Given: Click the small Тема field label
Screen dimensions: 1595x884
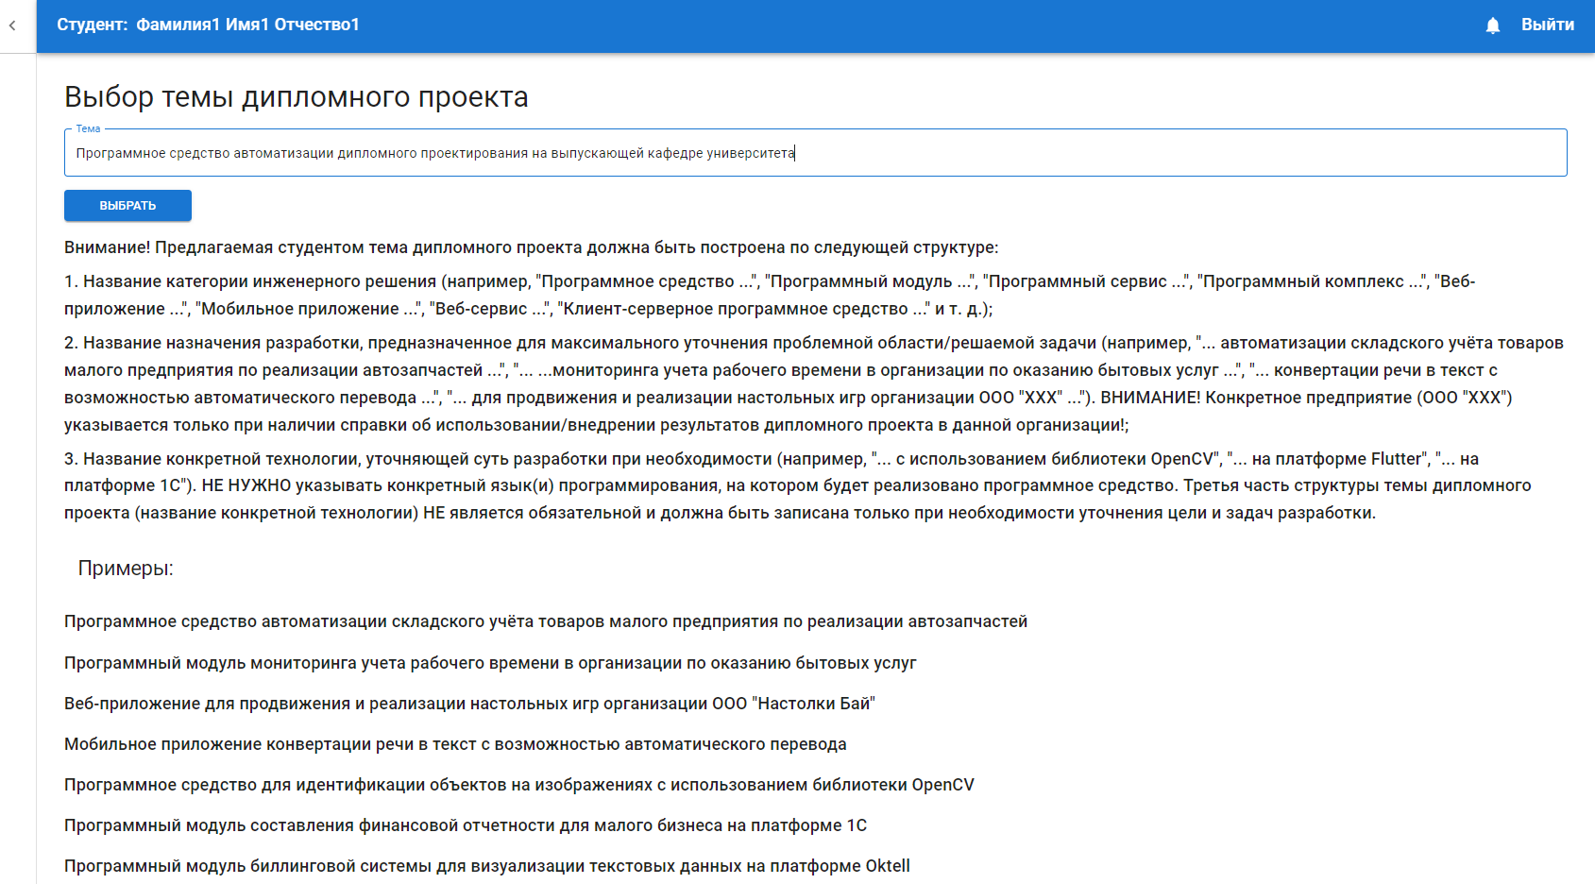Looking at the screenshot, I should pos(88,128).
